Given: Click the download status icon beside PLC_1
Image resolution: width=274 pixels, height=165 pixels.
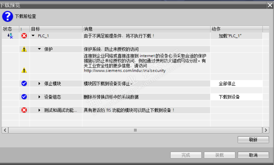Looking at the screenshot, I should pyautogui.click(x=10, y=36).
